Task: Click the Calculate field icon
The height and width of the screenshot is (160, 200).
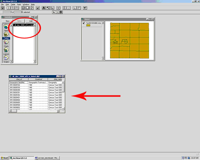Action: click(x=69, y=8)
